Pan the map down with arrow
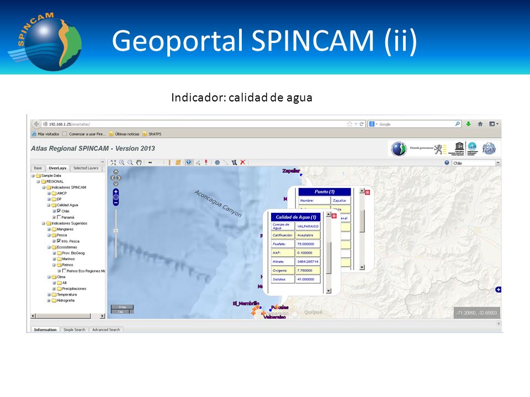 [x=115, y=183]
